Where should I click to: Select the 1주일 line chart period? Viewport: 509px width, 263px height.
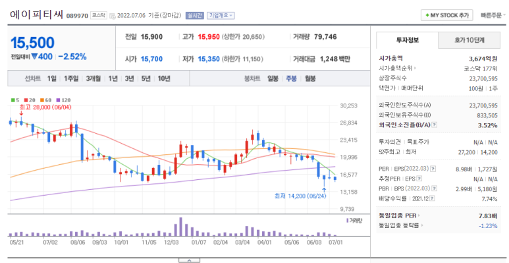click(x=71, y=78)
